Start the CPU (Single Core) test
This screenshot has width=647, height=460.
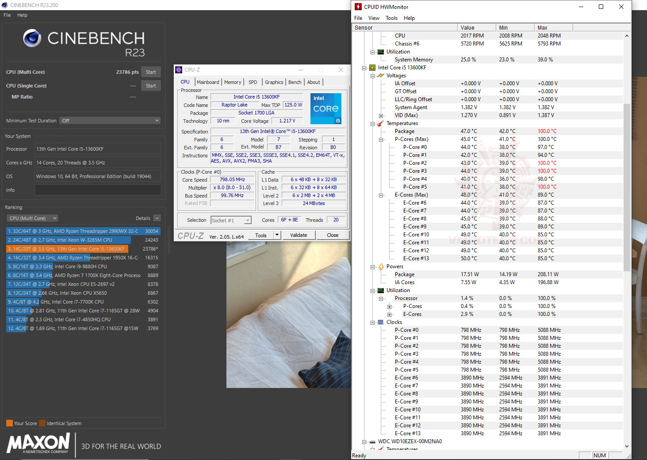click(151, 86)
